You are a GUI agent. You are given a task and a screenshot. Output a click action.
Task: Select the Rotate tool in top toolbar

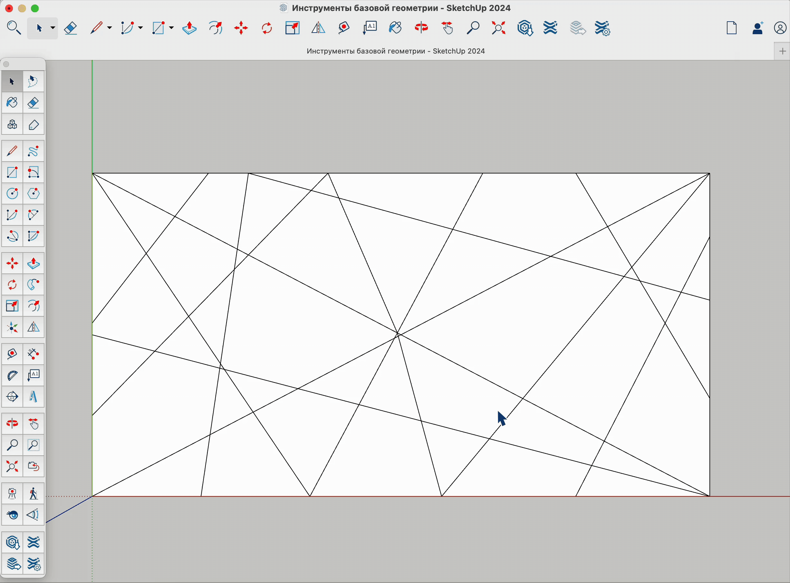click(267, 28)
